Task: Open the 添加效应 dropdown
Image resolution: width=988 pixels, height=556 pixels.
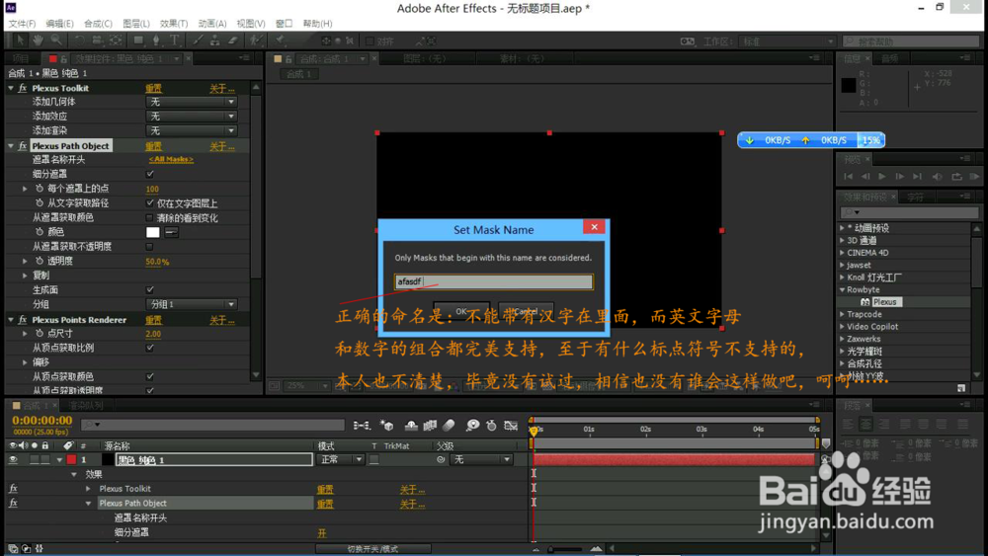Action: pyautogui.click(x=192, y=117)
